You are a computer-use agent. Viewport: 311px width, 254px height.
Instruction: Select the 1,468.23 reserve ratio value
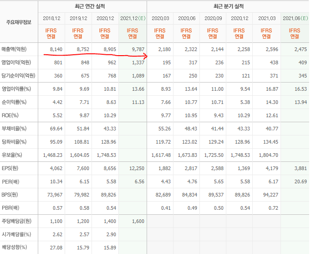(53, 155)
